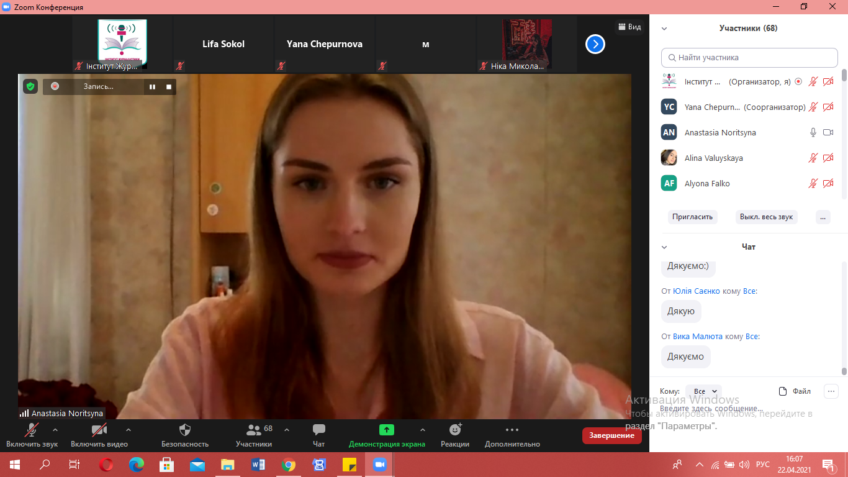
Task: Open the chat recipient dropdown 'Все'
Action: (x=703, y=391)
